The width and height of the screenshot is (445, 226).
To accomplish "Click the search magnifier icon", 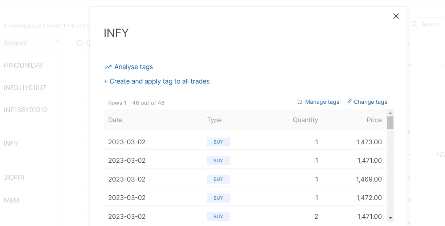I will point(415,25).
